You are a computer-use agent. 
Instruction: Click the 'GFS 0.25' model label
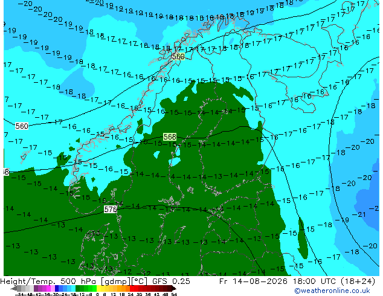(171, 282)
